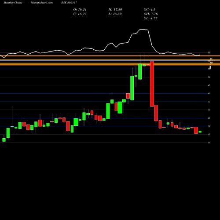The image size is (220, 220).
Task: Select the high value "H: 17.50"
Action: (115, 10)
